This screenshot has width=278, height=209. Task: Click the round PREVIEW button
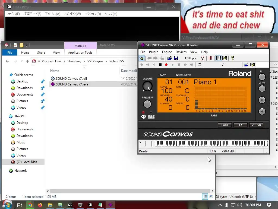coord(147,104)
